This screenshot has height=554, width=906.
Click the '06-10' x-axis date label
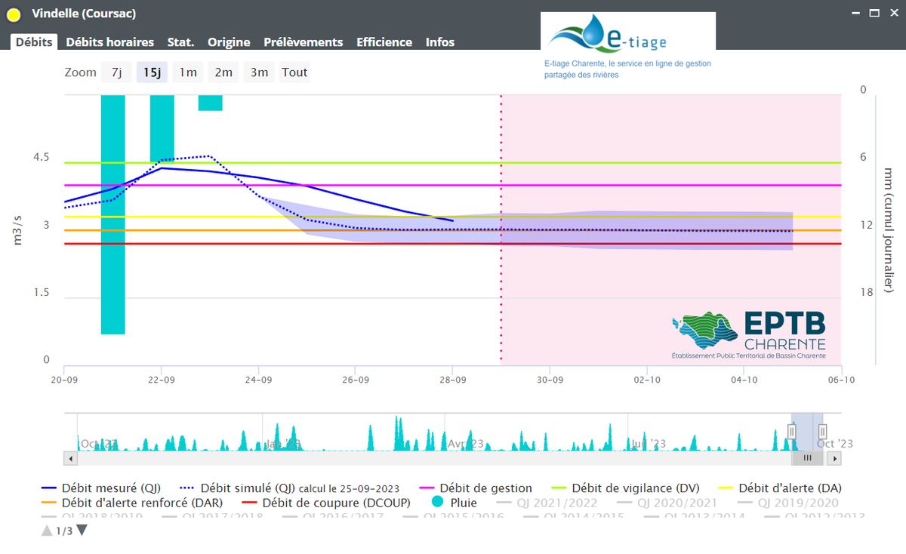click(840, 380)
